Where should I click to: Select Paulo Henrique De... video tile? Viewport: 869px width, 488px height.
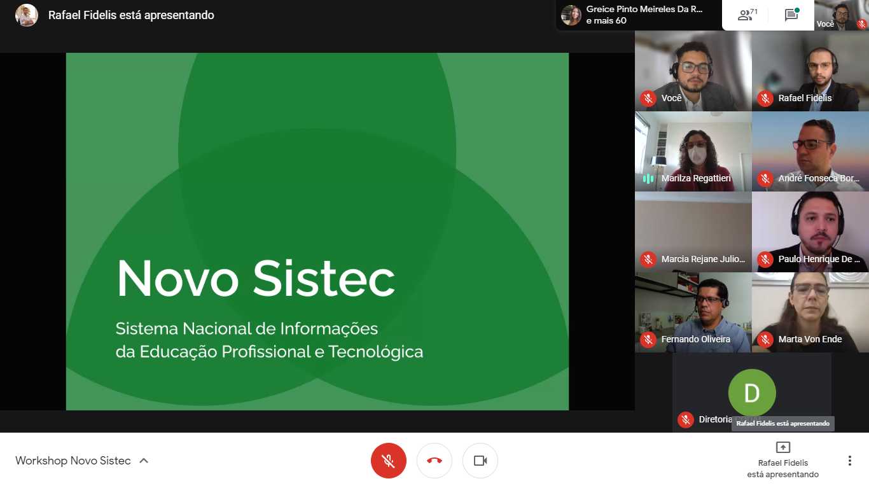point(810,232)
